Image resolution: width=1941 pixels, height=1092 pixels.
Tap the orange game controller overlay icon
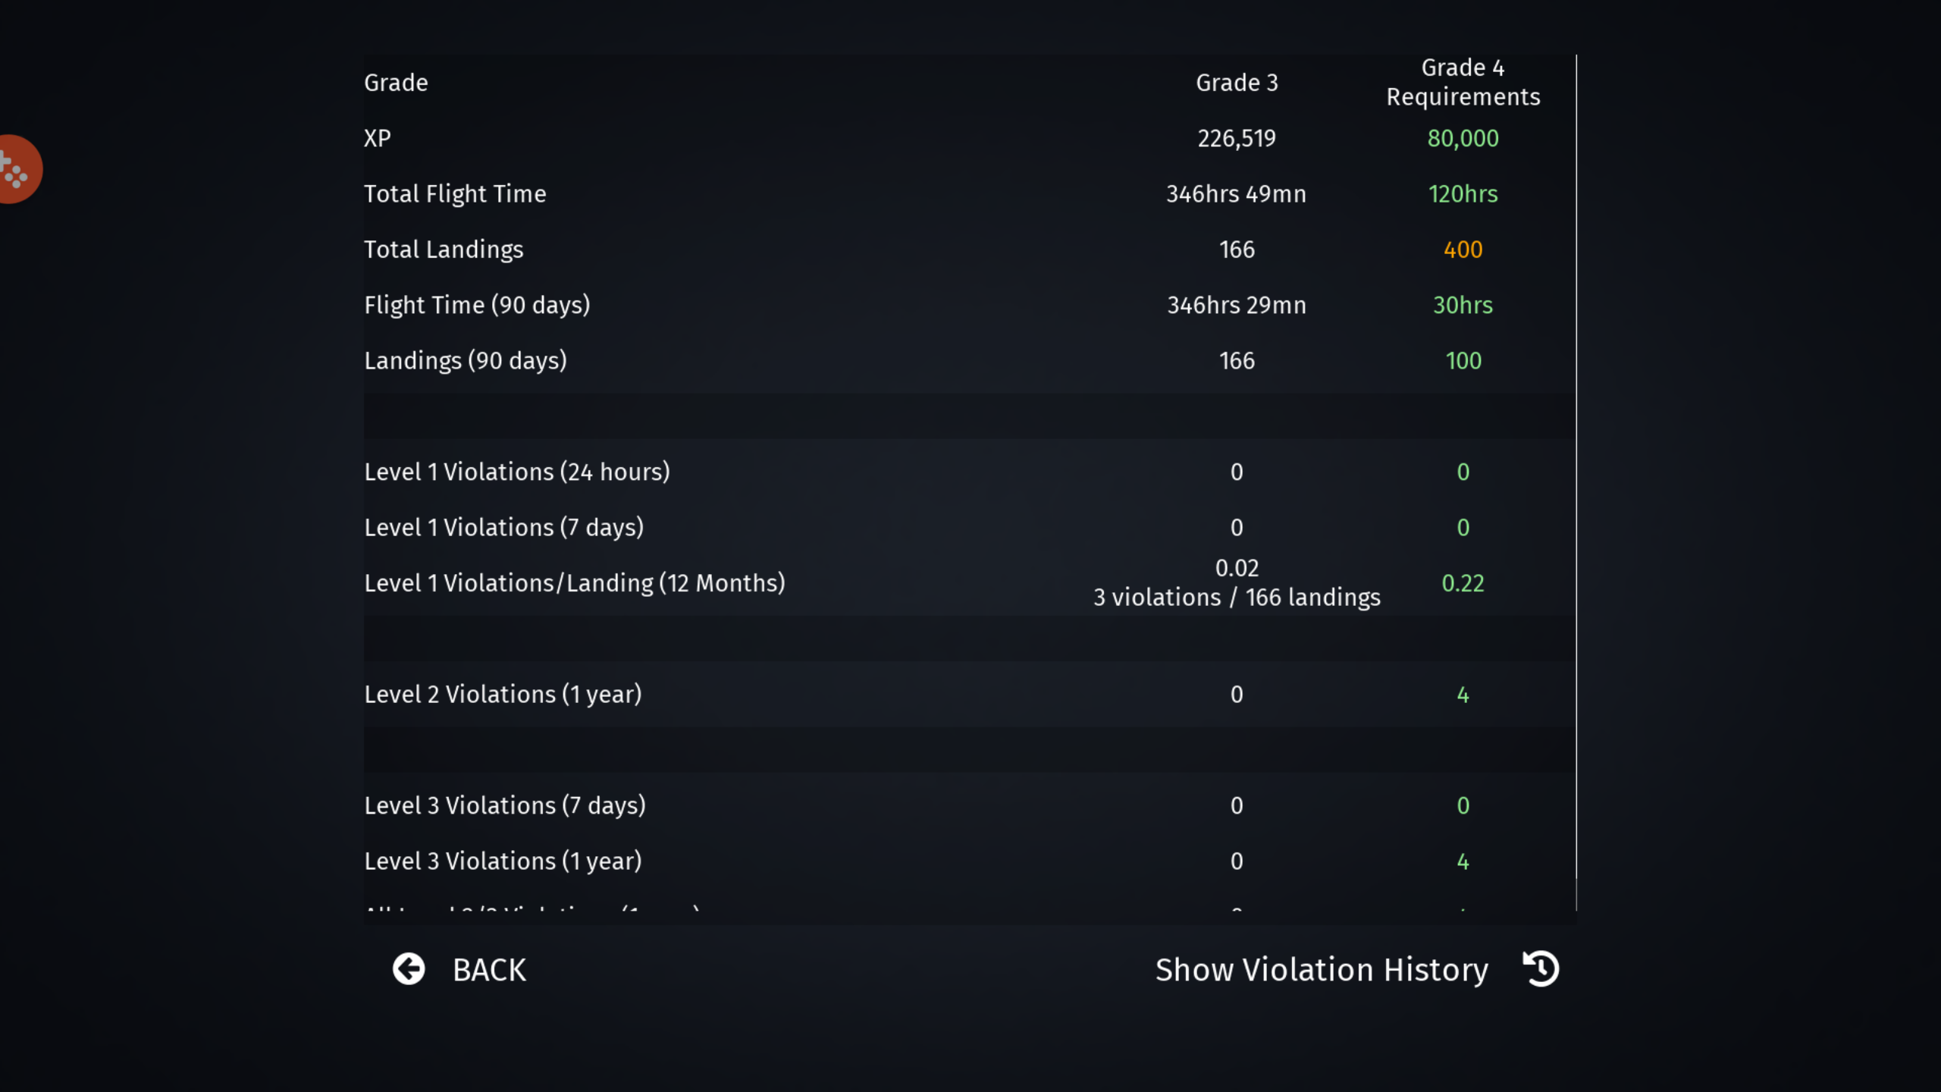click(x=18, y=169)
